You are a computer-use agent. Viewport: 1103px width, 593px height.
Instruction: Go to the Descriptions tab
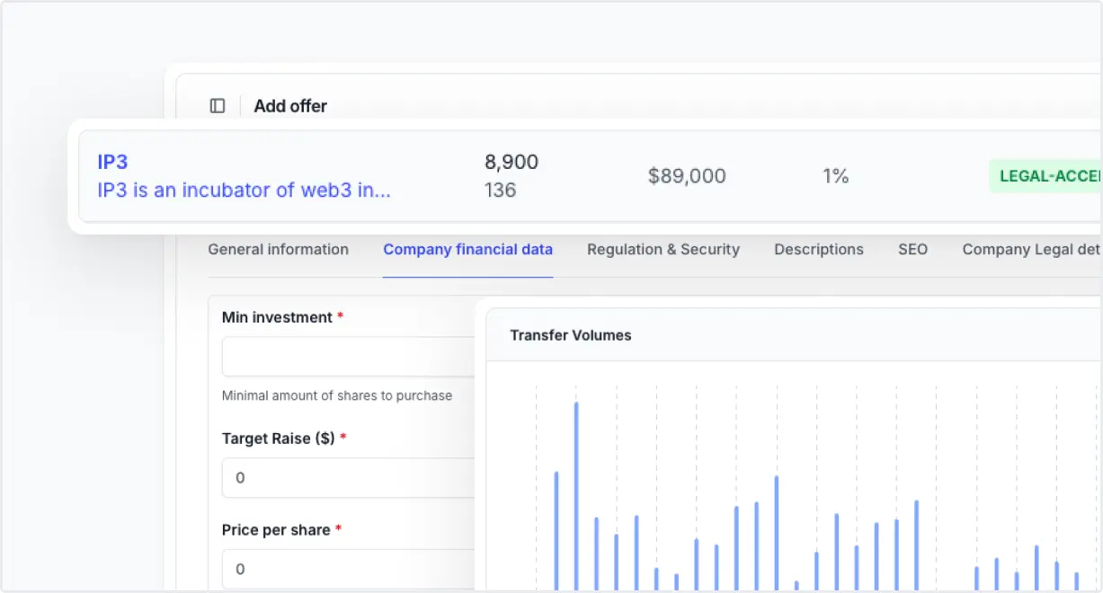pyautogui.click(x=819, y=250)
